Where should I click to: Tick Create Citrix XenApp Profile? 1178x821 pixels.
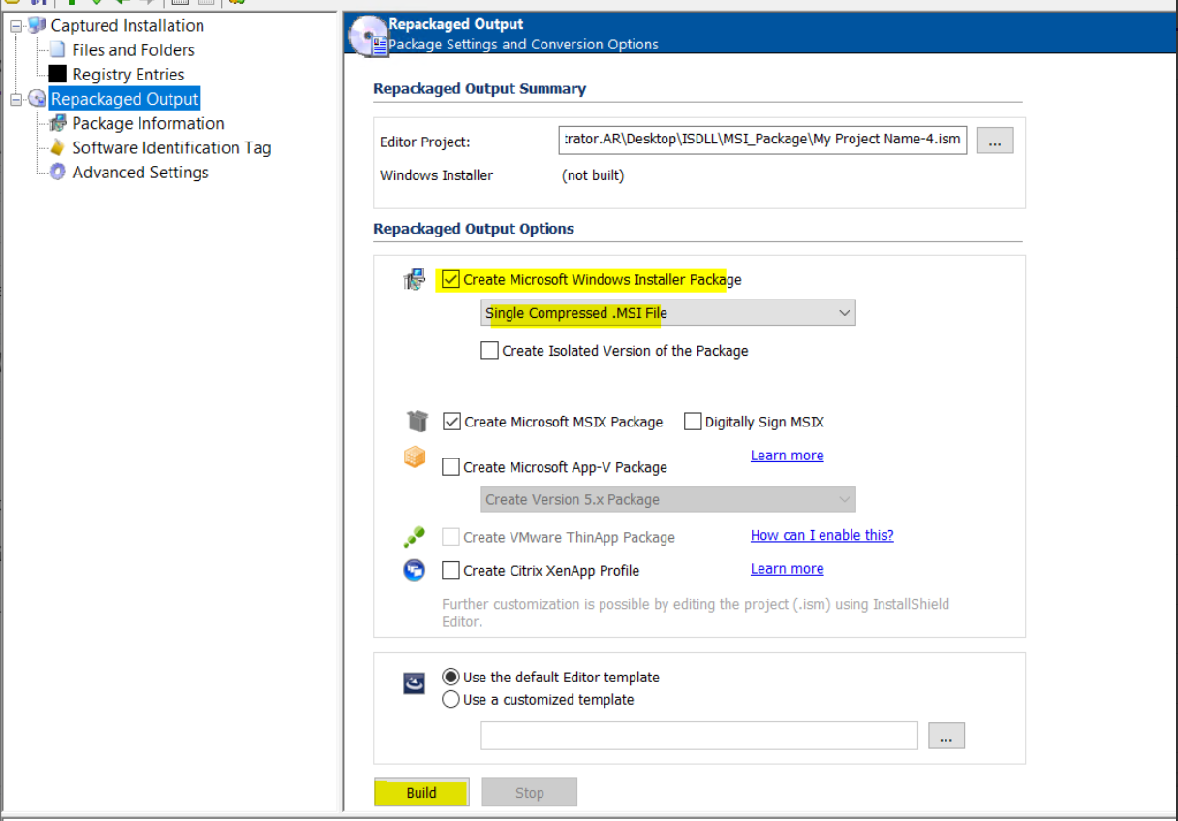pyautogui.click(x=450, y=570)
